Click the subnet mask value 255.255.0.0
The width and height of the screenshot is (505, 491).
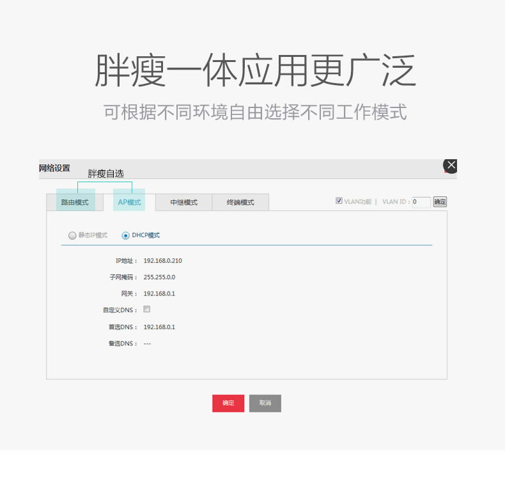[159, 277]
